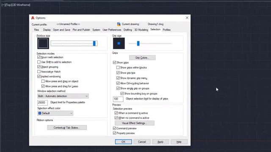Image resolution: width=271 pixels, height=152 pixels.
Task: Toggle Allow press and drag for Lasso
Action: [43, 86]
